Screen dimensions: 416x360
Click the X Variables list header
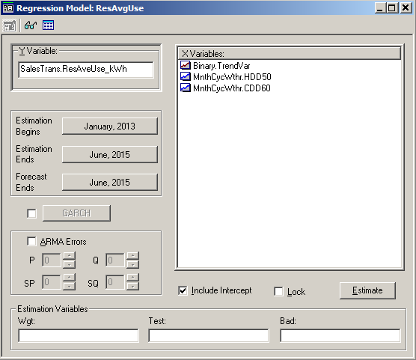pos(290,54)
